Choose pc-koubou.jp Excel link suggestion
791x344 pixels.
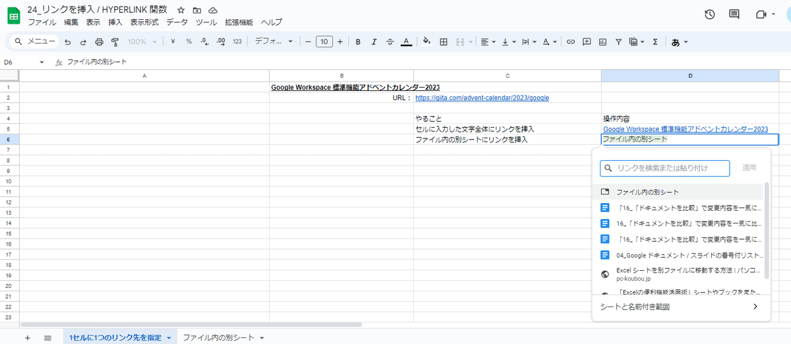click(x=678, y=274)
